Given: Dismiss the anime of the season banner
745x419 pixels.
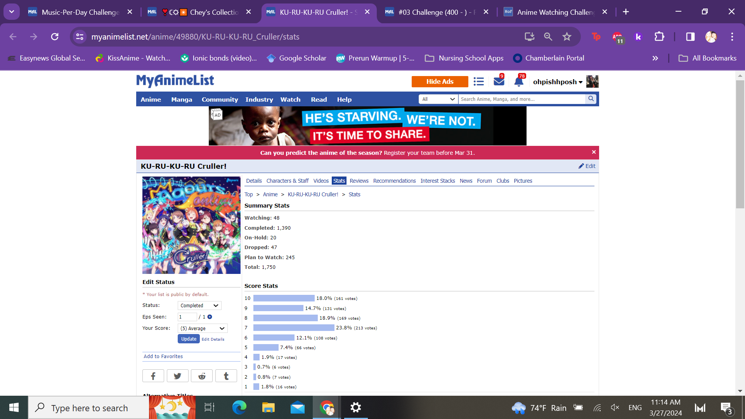Looking at the screenshot, I should (594, 152).
